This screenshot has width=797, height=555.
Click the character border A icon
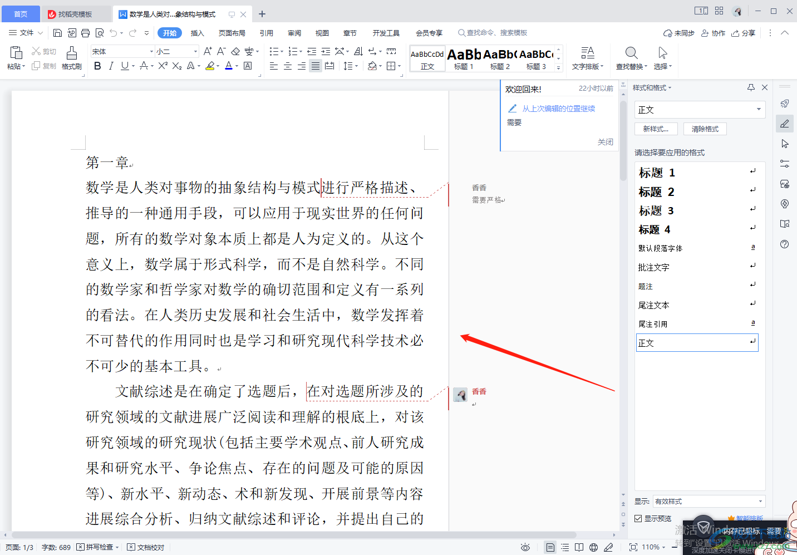pos(248,66)
